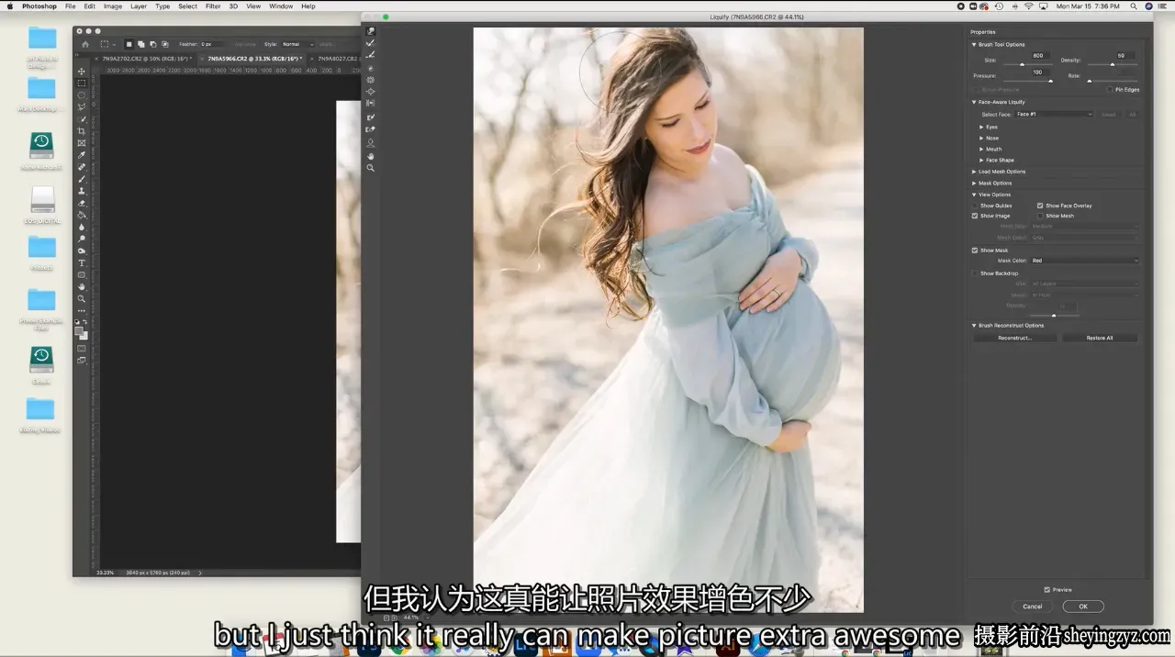Switch to the 7N9A2702.CR2 document tab
Viewport: 1175px width, 657px height.
147,59
